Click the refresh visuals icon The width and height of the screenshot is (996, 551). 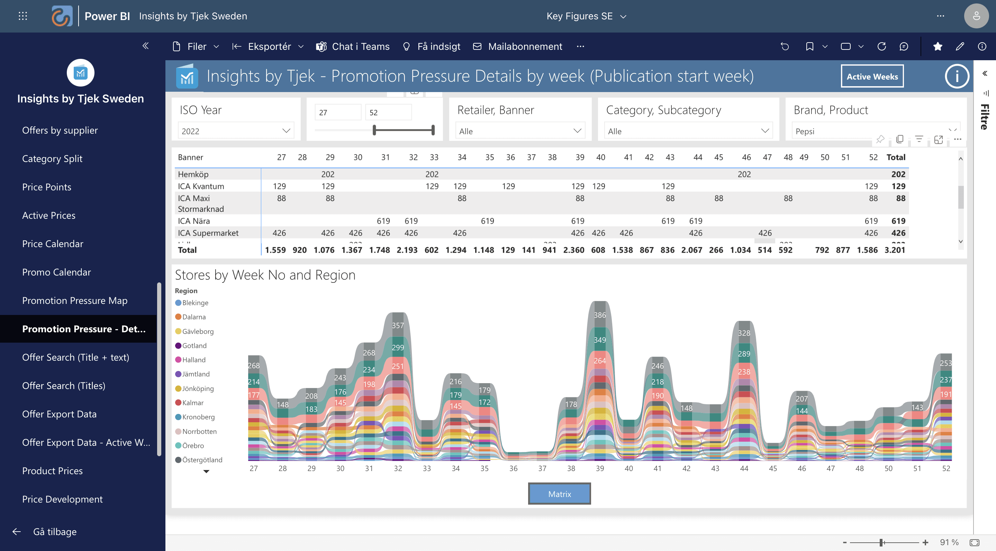tap(881, 46)
